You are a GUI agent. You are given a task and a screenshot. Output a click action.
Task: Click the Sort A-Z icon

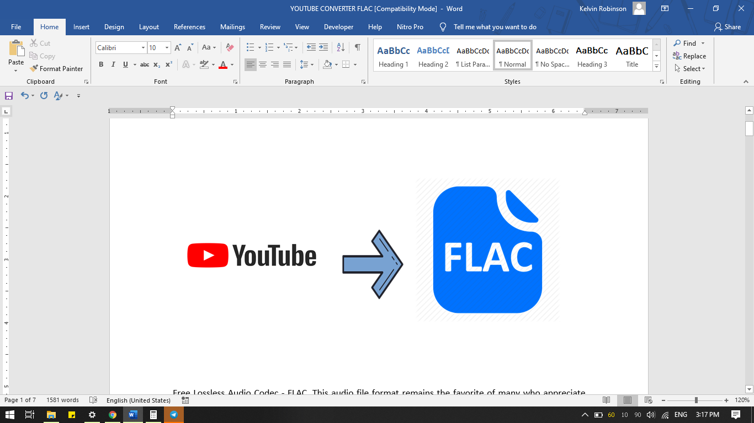[341, 48]
